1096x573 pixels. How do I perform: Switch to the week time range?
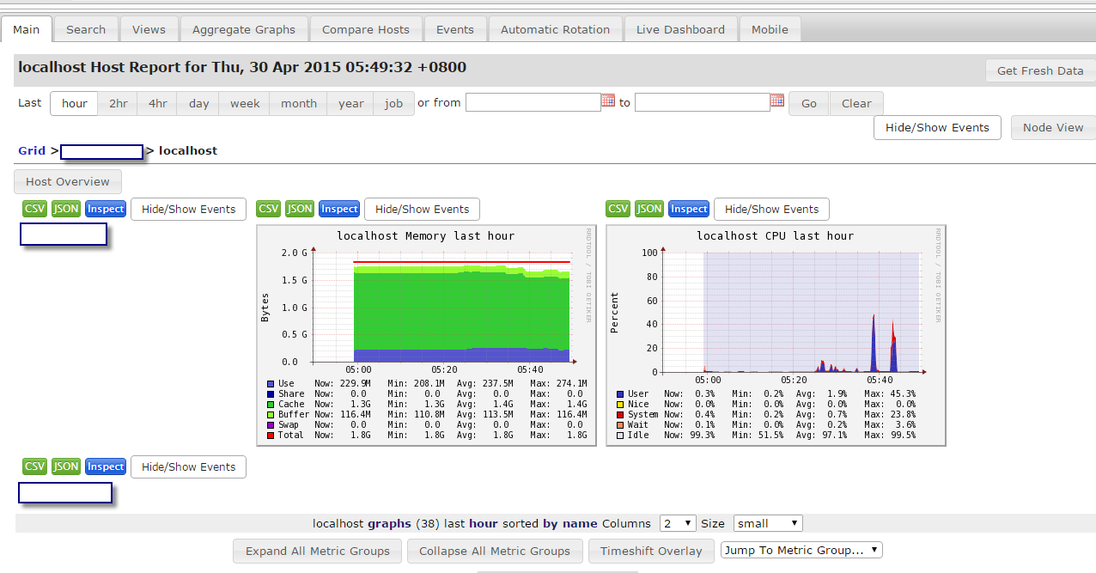[x=245, y=103]
